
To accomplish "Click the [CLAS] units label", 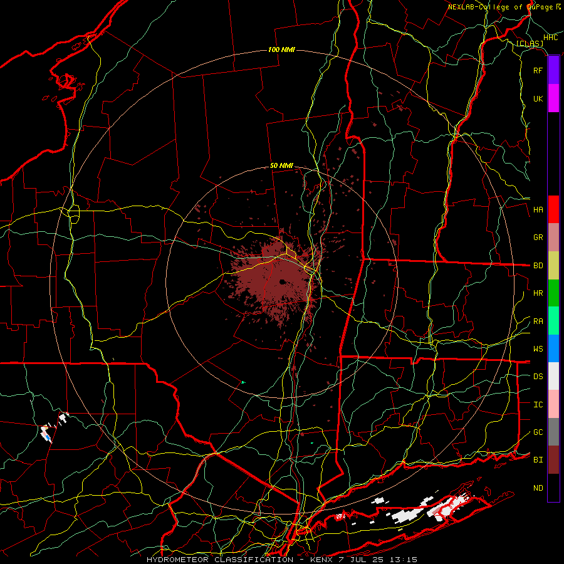I will tap(530, 43).
